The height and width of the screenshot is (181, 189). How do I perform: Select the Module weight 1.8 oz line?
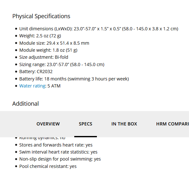[48, 50]
